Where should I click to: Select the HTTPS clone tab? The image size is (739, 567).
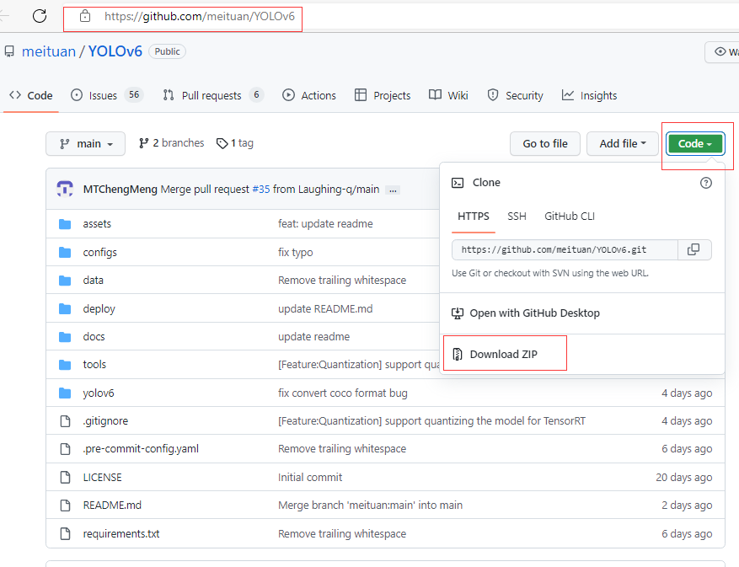[474, 217]
